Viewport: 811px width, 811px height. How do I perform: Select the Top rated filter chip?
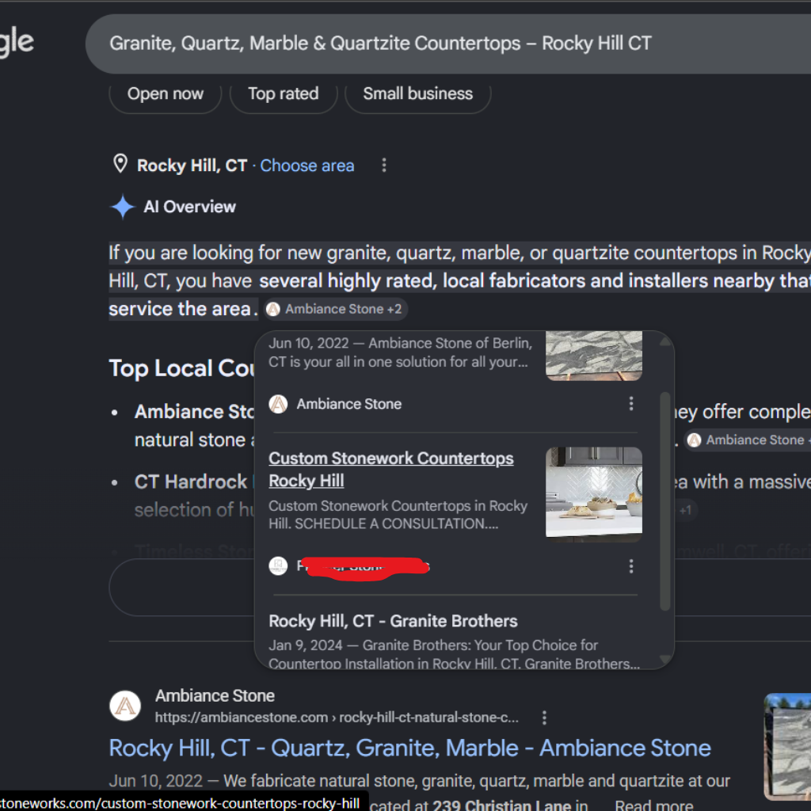click(283, 93)
